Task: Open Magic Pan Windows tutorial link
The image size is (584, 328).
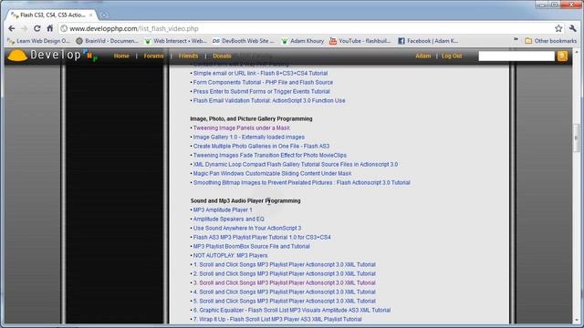Action: tap(272, 173)
